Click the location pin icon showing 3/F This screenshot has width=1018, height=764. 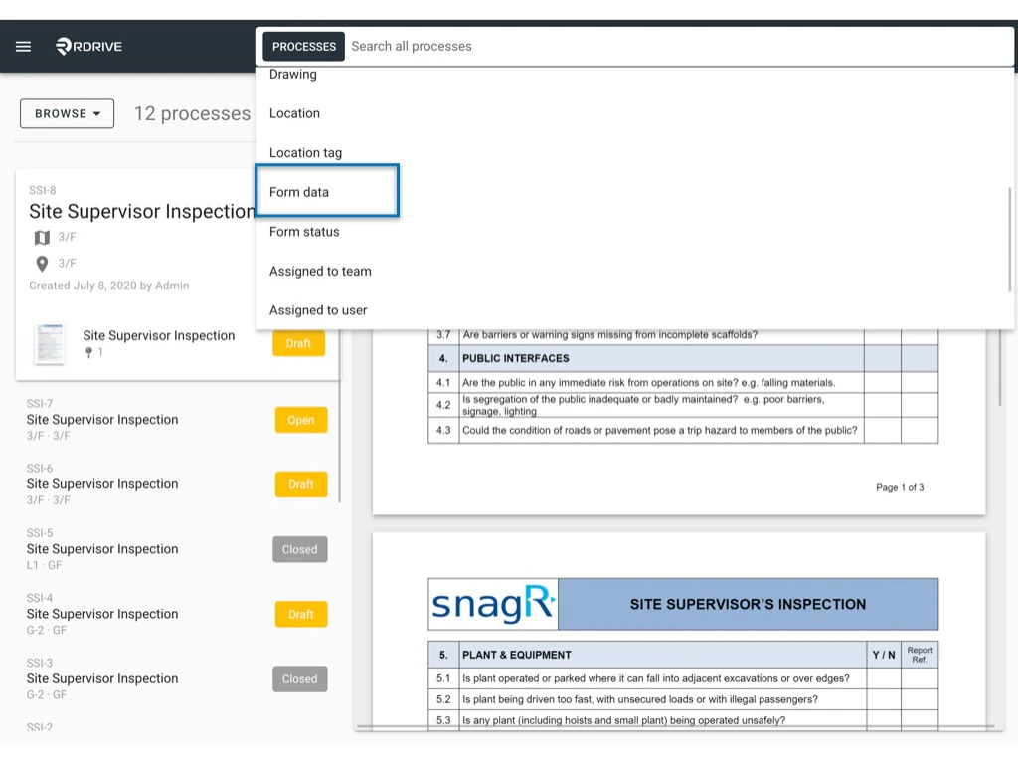pyautogui.click(x=40, y=263)
